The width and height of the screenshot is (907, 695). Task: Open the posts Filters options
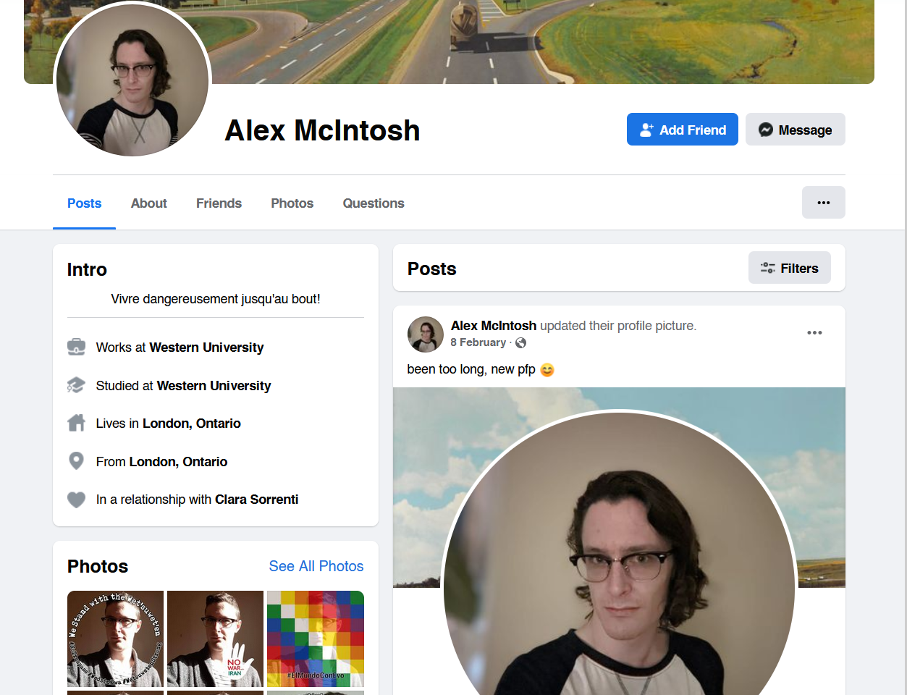790,268
